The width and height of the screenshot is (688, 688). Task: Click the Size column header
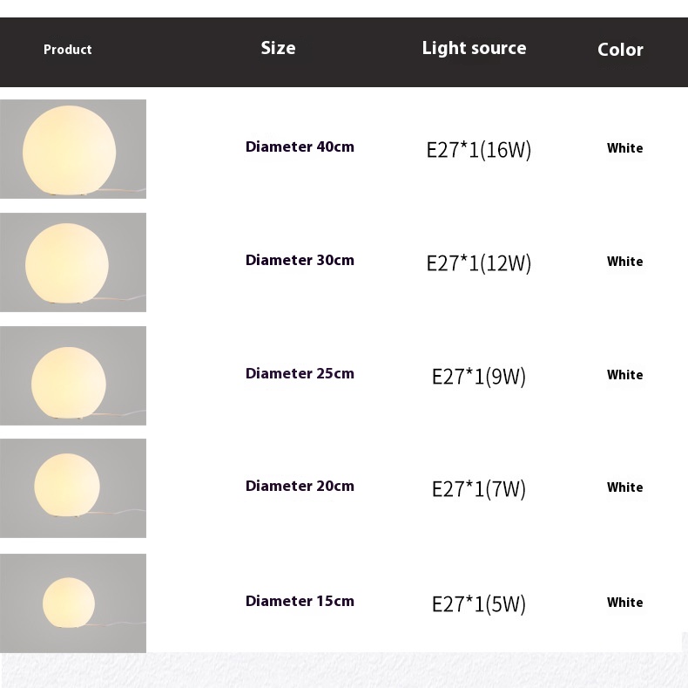(278, 49)
